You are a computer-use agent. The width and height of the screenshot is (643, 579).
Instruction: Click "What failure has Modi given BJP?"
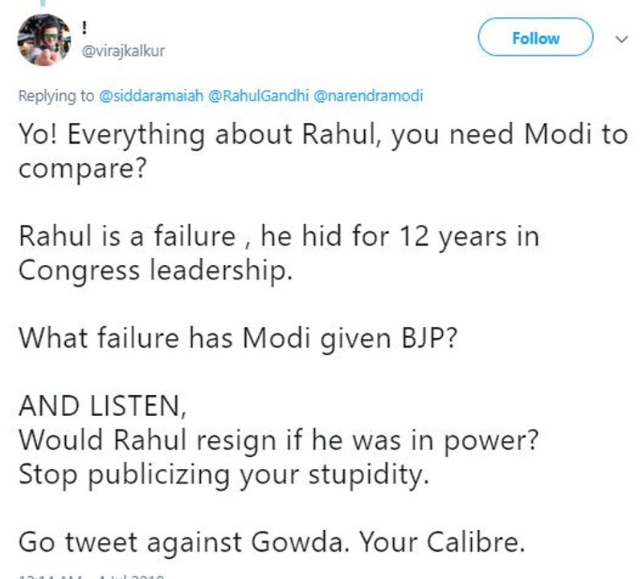(237, 338)
